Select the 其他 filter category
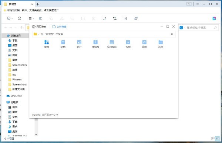This screenshot has width=222, height=143. [161, 44]
